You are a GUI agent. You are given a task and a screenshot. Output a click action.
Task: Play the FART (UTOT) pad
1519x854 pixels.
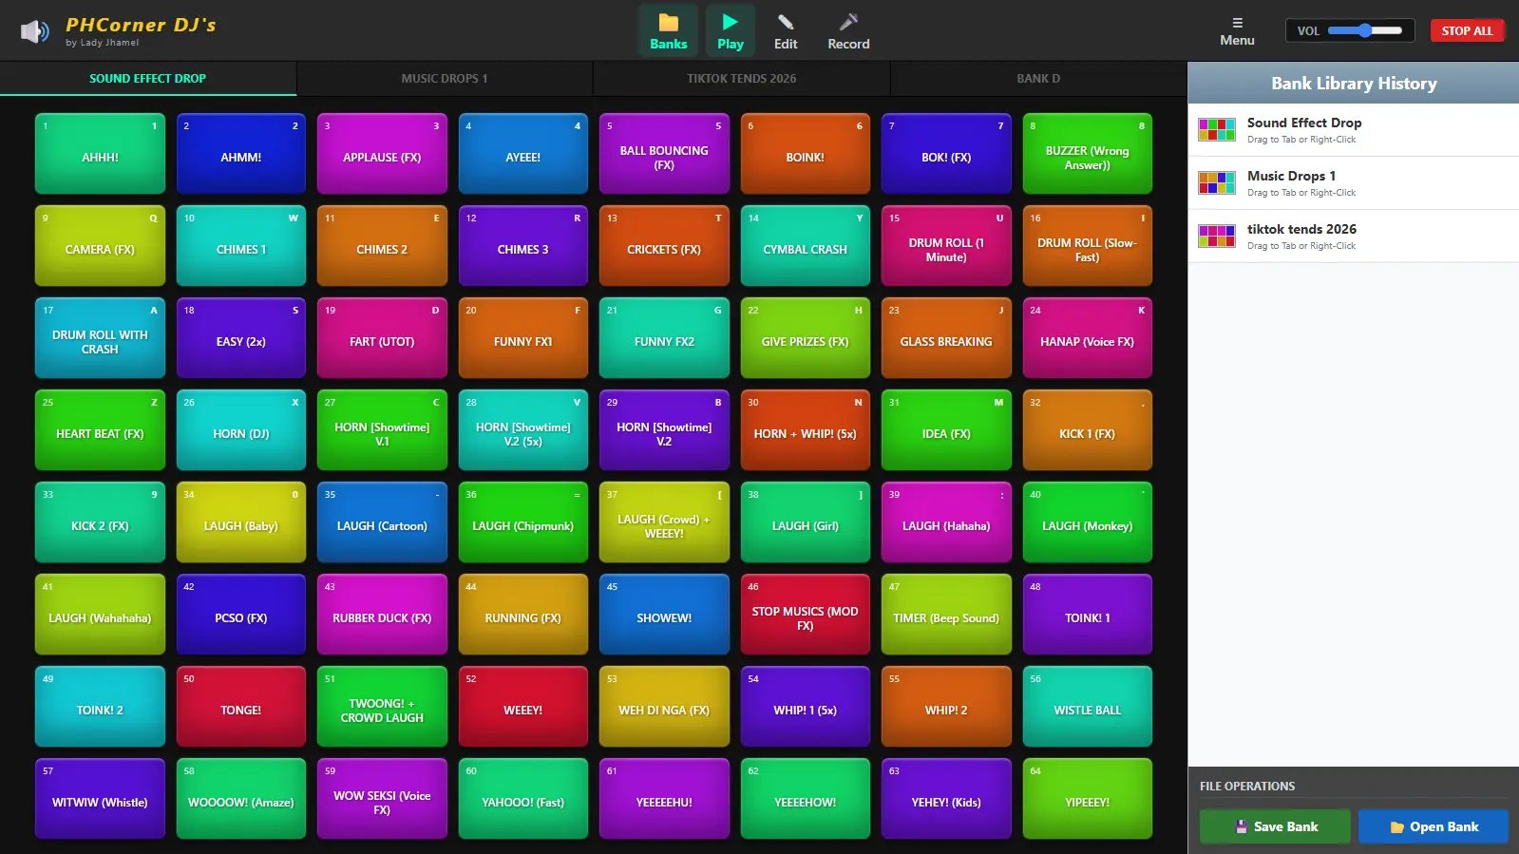click(382, 338)
